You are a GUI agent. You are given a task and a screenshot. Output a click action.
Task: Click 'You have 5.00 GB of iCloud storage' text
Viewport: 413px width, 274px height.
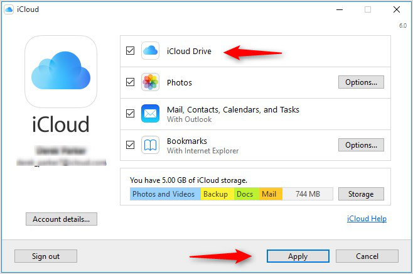coord(188,180)
